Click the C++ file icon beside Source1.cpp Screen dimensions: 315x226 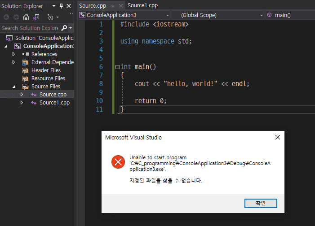pos(34,103)
